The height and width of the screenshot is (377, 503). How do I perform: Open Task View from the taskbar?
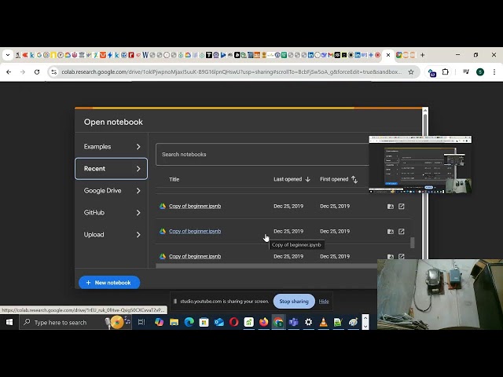(x=141, y=322)
